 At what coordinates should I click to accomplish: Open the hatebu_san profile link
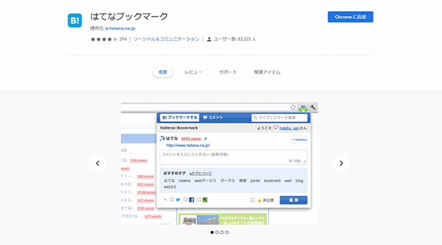[289, 128]
